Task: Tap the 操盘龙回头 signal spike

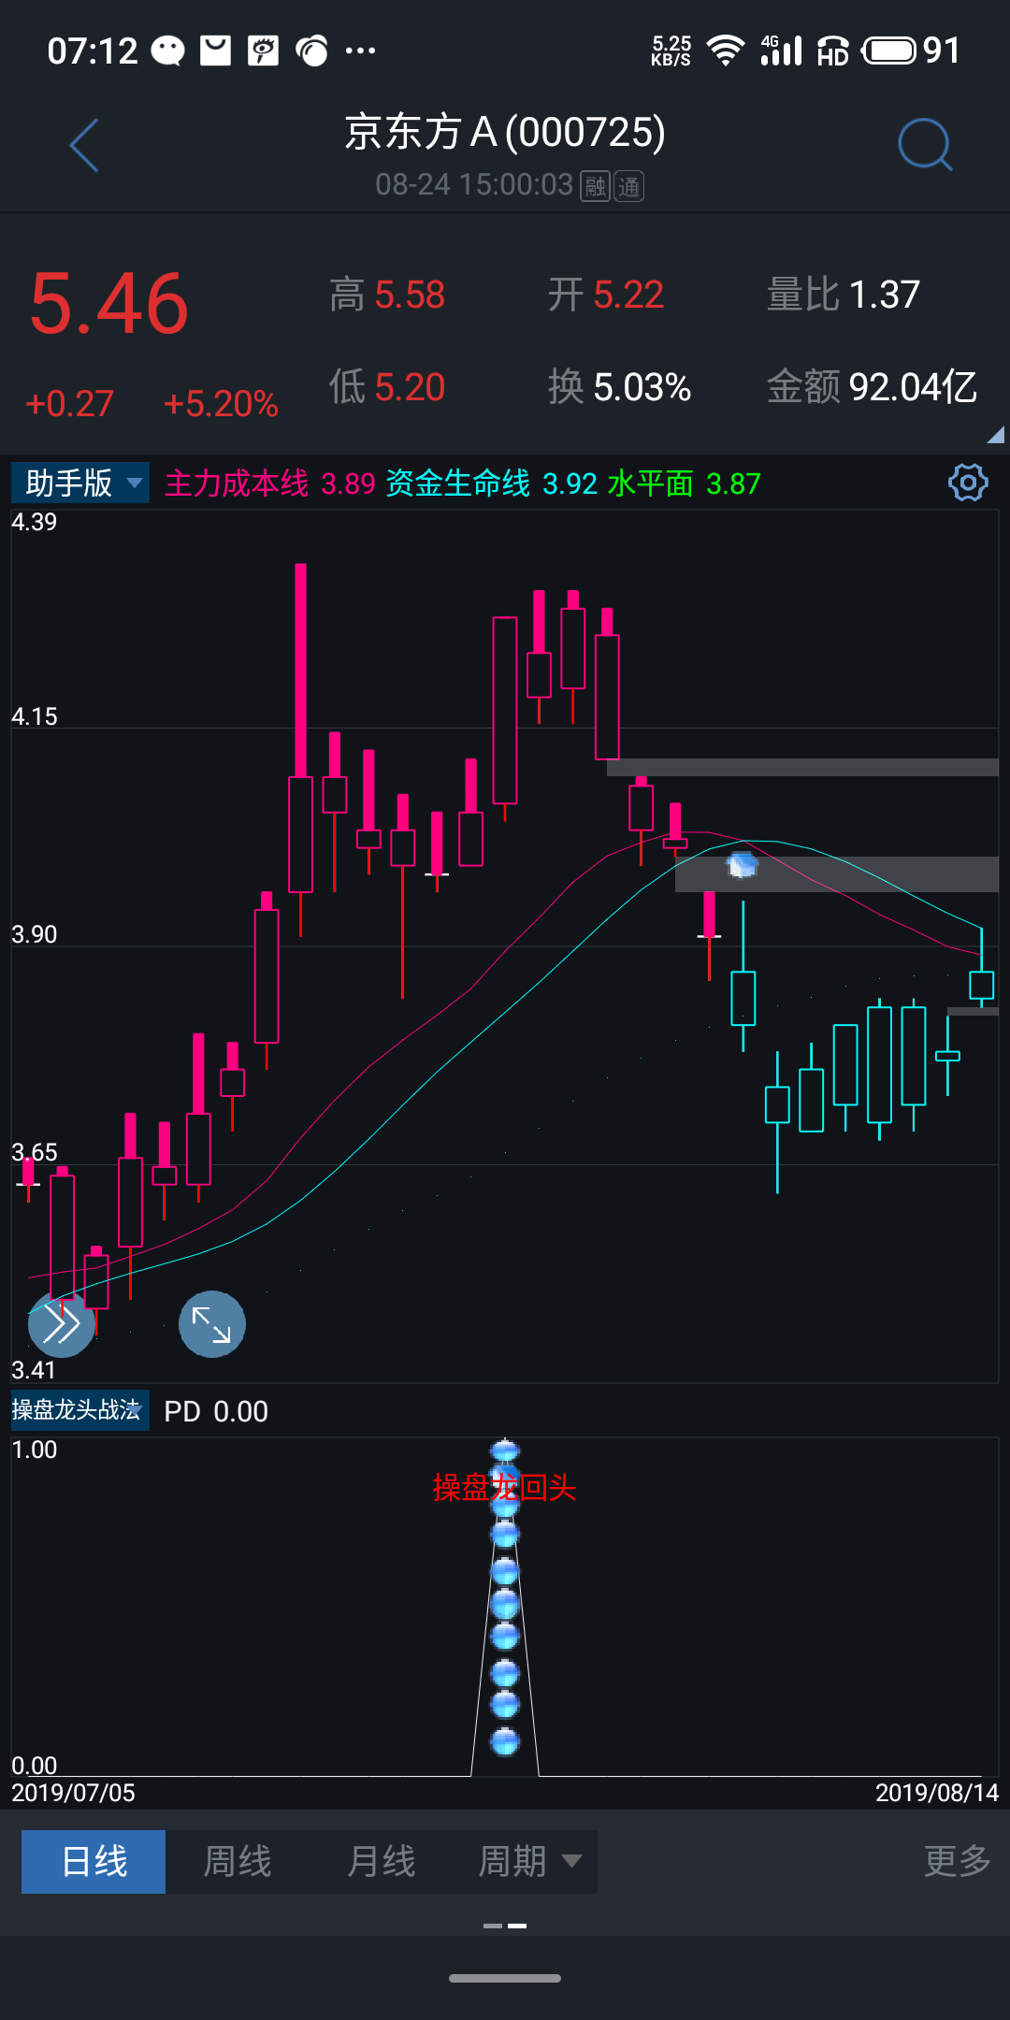Action: coord(505,1590)
